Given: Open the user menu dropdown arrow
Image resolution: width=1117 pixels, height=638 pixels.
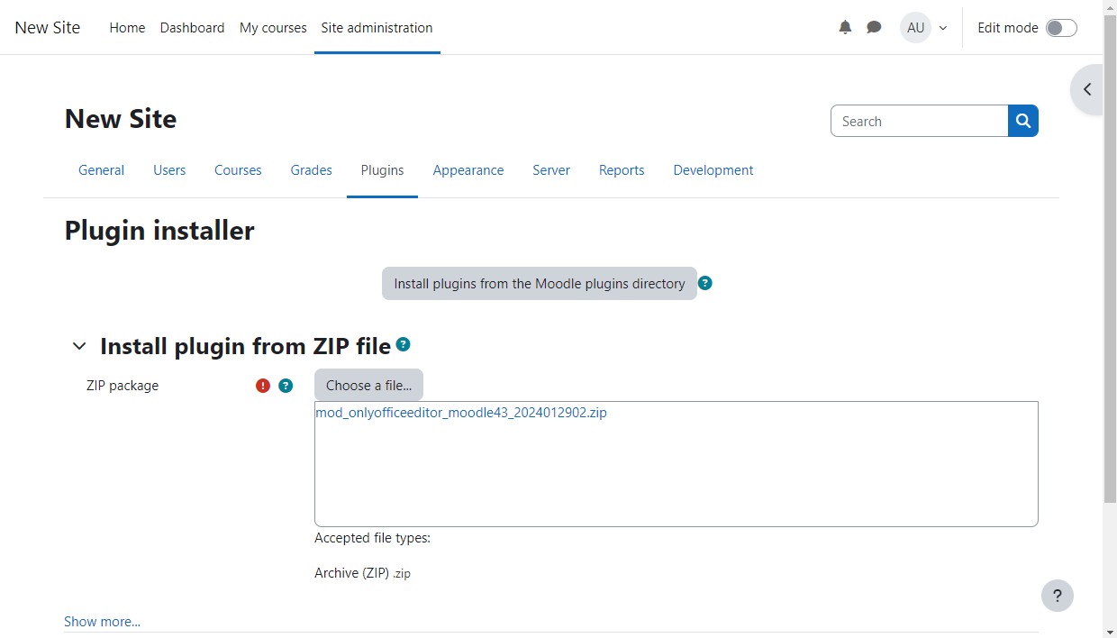Looking at the screenshot, I should [943, 28].
